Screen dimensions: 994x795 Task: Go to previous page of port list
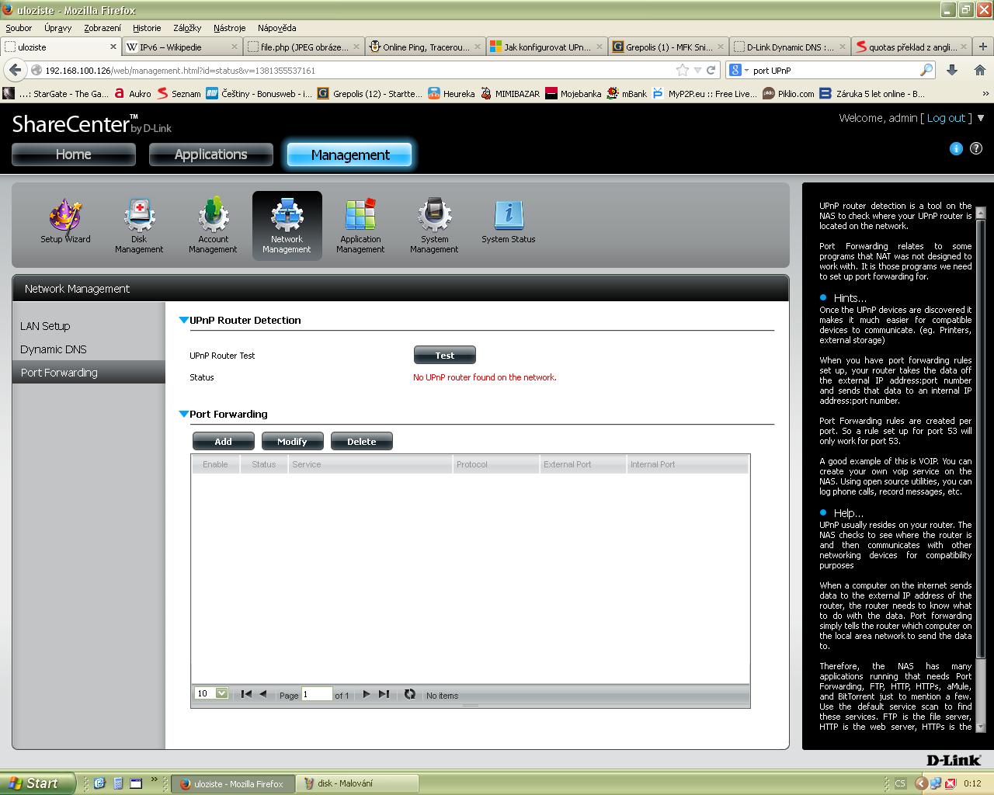click(263, 694)
